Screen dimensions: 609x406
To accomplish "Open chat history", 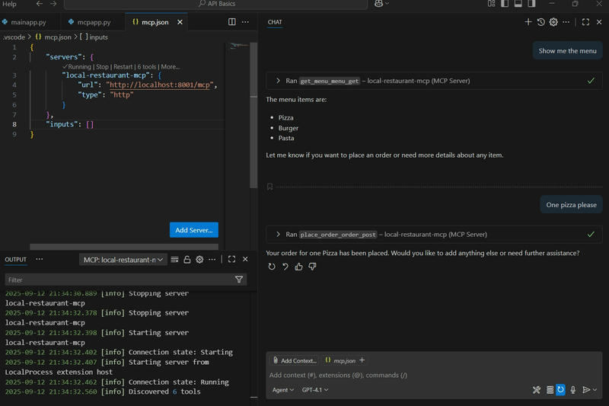I will pos(540,22).
